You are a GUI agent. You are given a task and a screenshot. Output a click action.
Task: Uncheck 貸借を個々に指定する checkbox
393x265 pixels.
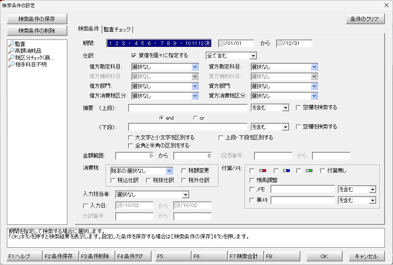(x=134, y=56)
